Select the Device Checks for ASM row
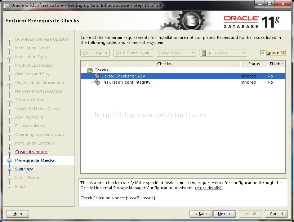The height and width of the screenshot is (222, 294). (x=183, y=76)
